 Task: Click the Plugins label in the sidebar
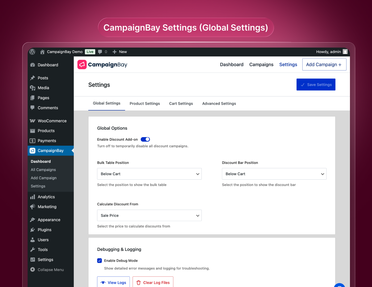45,230
